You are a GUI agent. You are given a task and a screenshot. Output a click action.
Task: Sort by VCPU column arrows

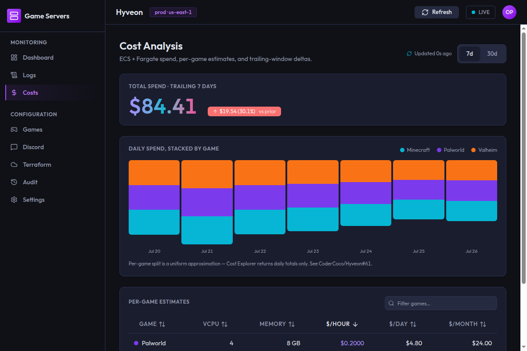point(224,324)
